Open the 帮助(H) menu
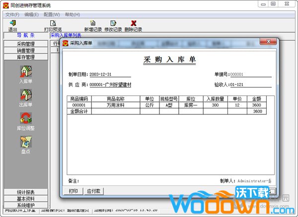 (x=72, y=14)
